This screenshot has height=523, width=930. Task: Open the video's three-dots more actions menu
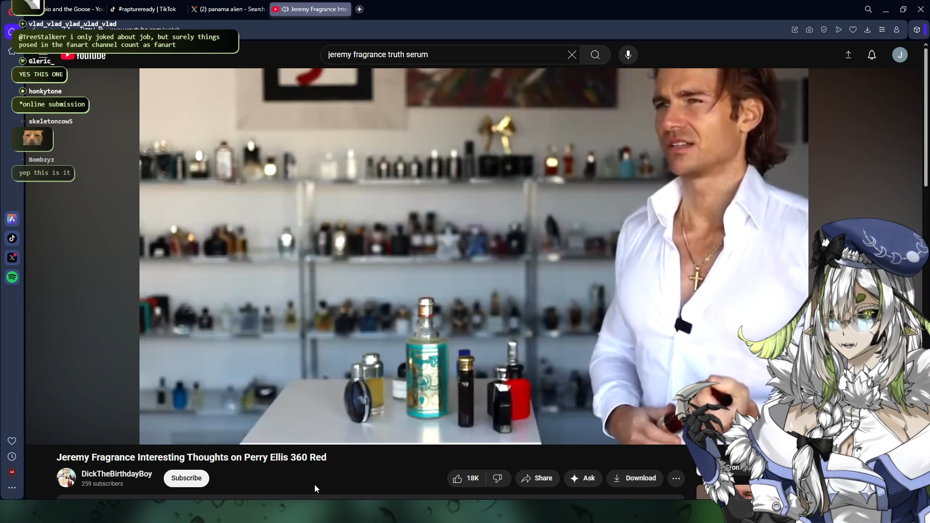coord(676,478)
